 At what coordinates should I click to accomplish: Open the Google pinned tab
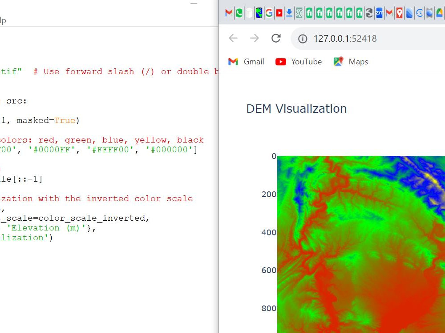269,13
